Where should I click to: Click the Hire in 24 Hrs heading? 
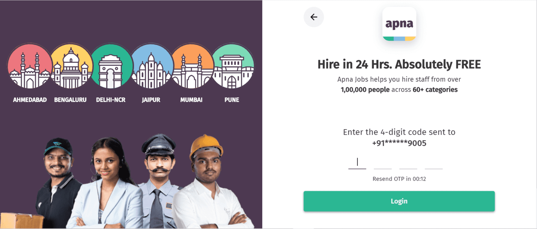[399, 64]
